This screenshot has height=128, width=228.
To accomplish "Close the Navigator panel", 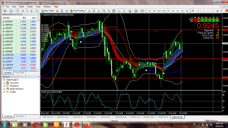I will [x=38, y=77].
